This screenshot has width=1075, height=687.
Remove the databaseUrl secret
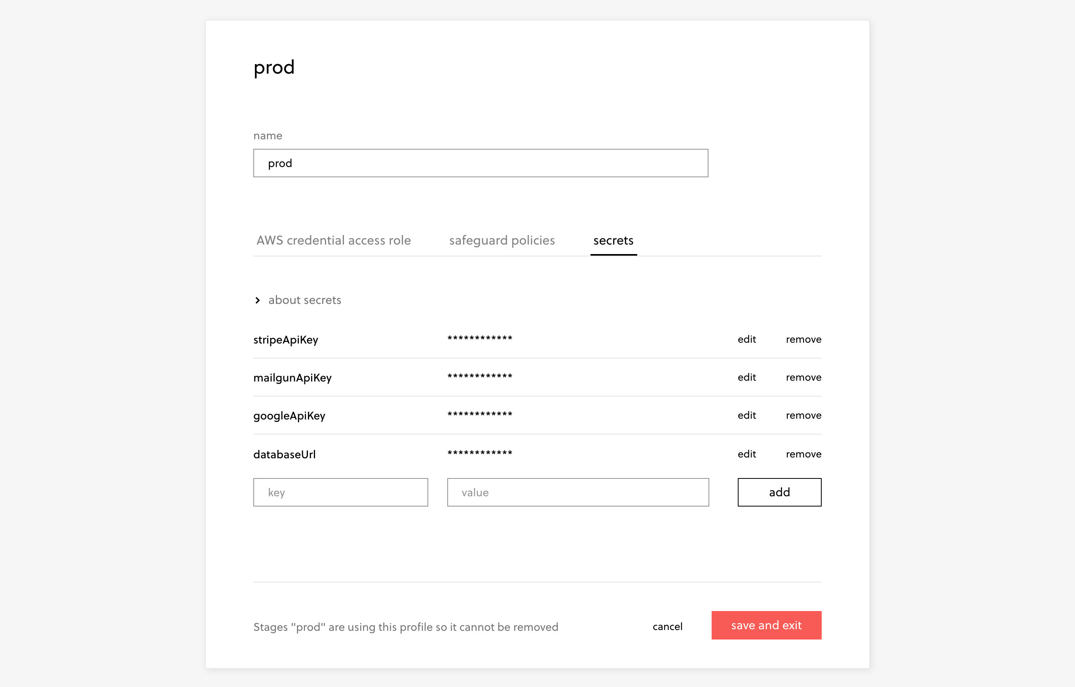(x=803, y=454)
